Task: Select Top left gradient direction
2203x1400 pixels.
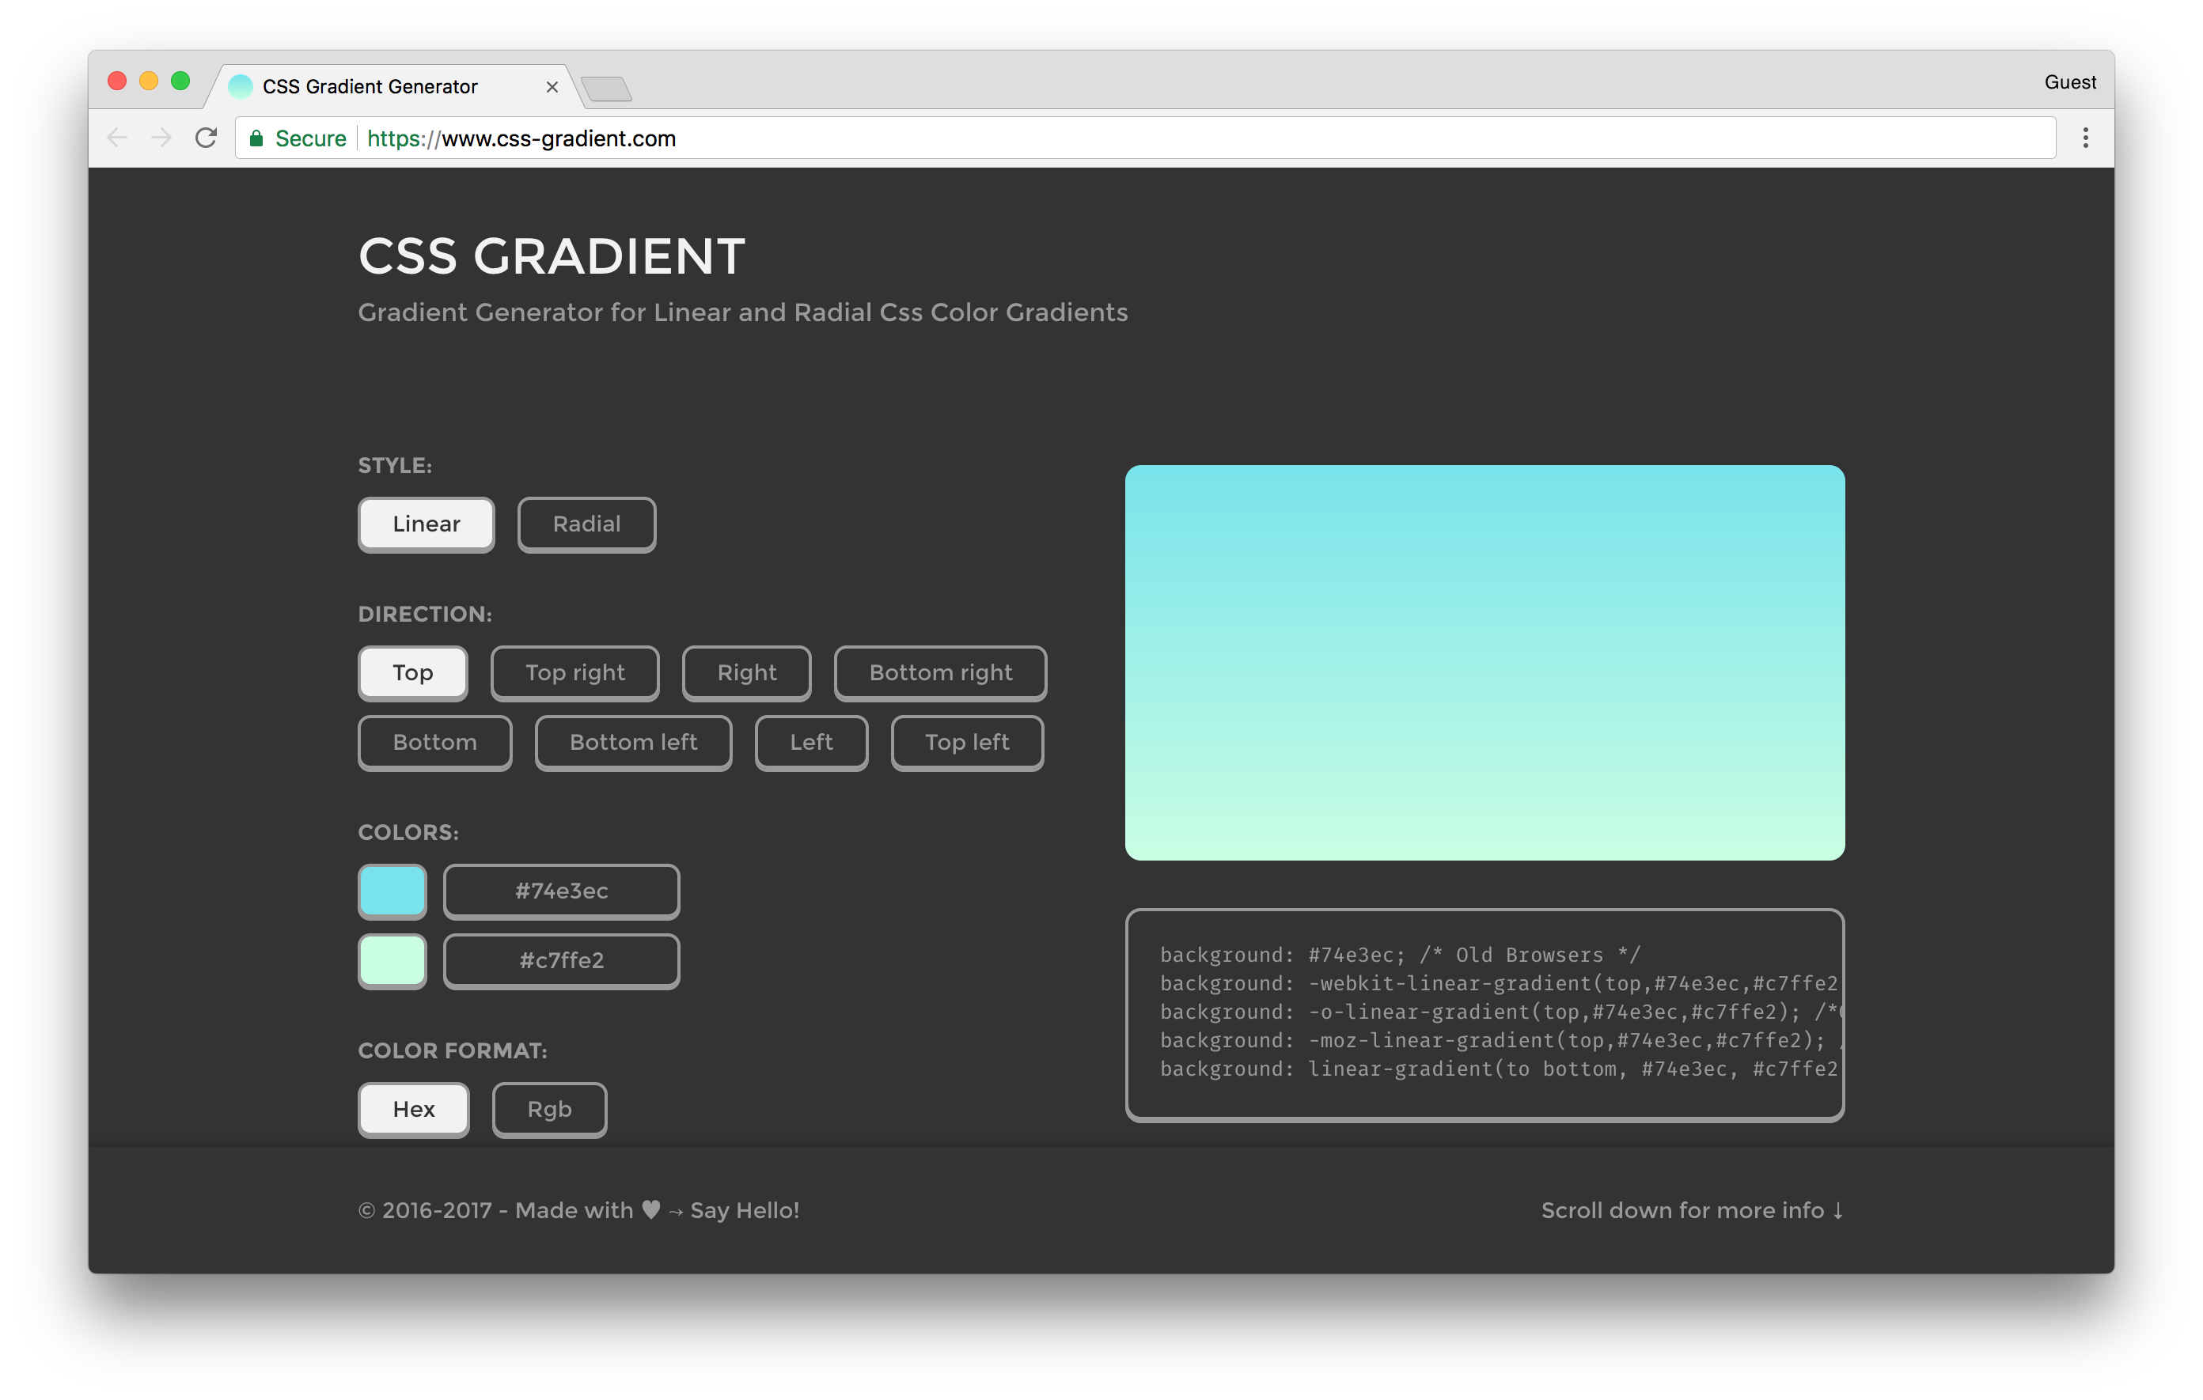Action: tap(967, 742)
